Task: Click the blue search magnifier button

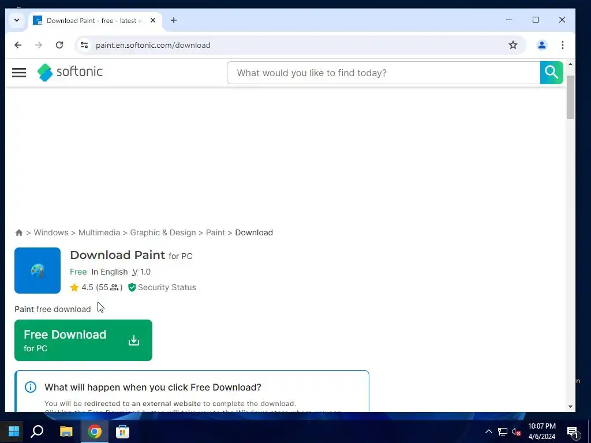Action: click(x=551, y=72)
